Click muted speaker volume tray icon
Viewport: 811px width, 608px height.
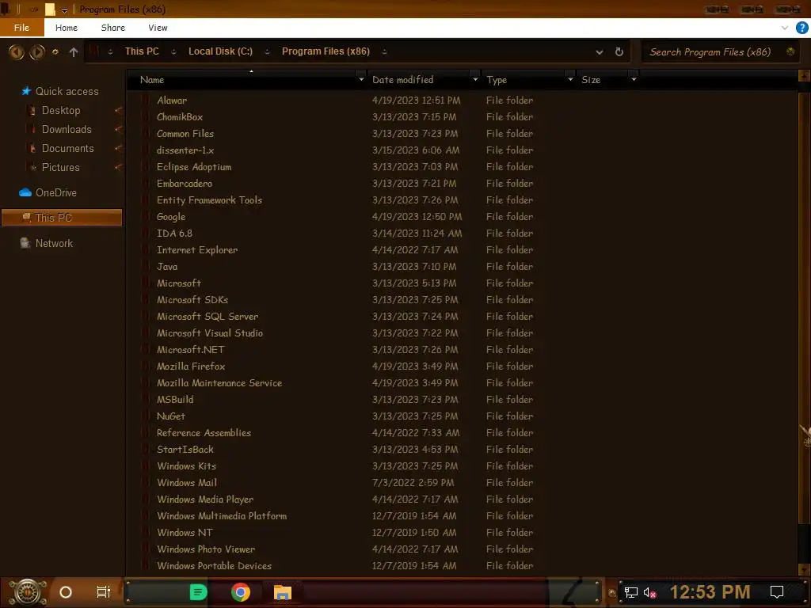click(x=649, y=592)
